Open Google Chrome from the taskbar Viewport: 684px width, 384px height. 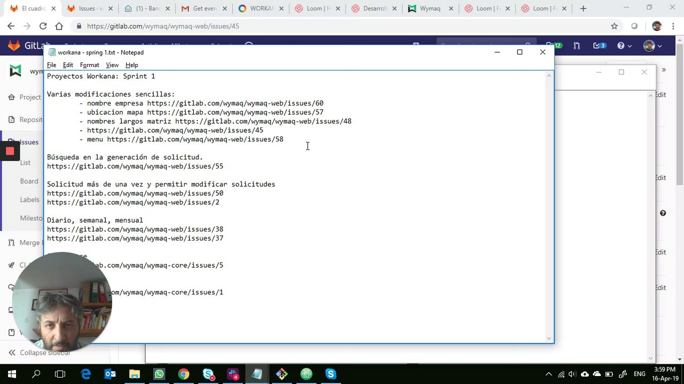click(183, 374)
